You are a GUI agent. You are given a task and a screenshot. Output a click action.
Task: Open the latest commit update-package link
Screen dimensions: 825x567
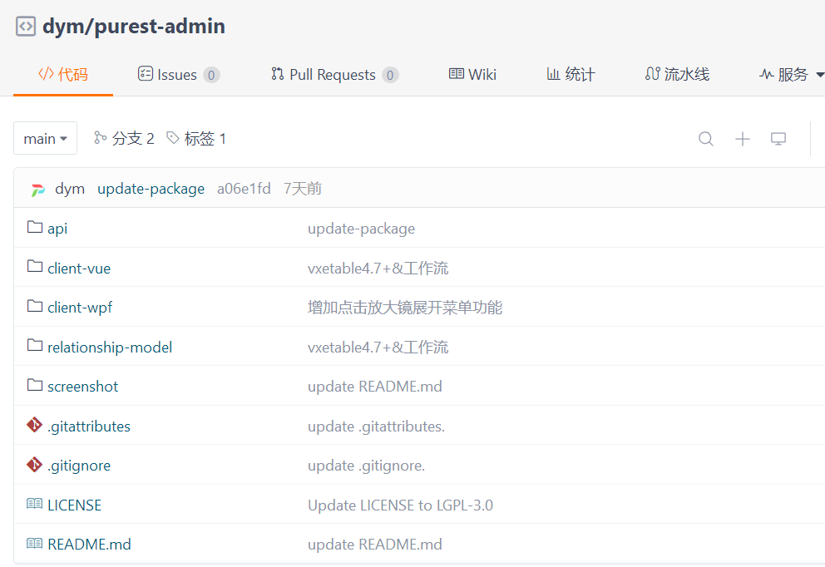point(151,189)
